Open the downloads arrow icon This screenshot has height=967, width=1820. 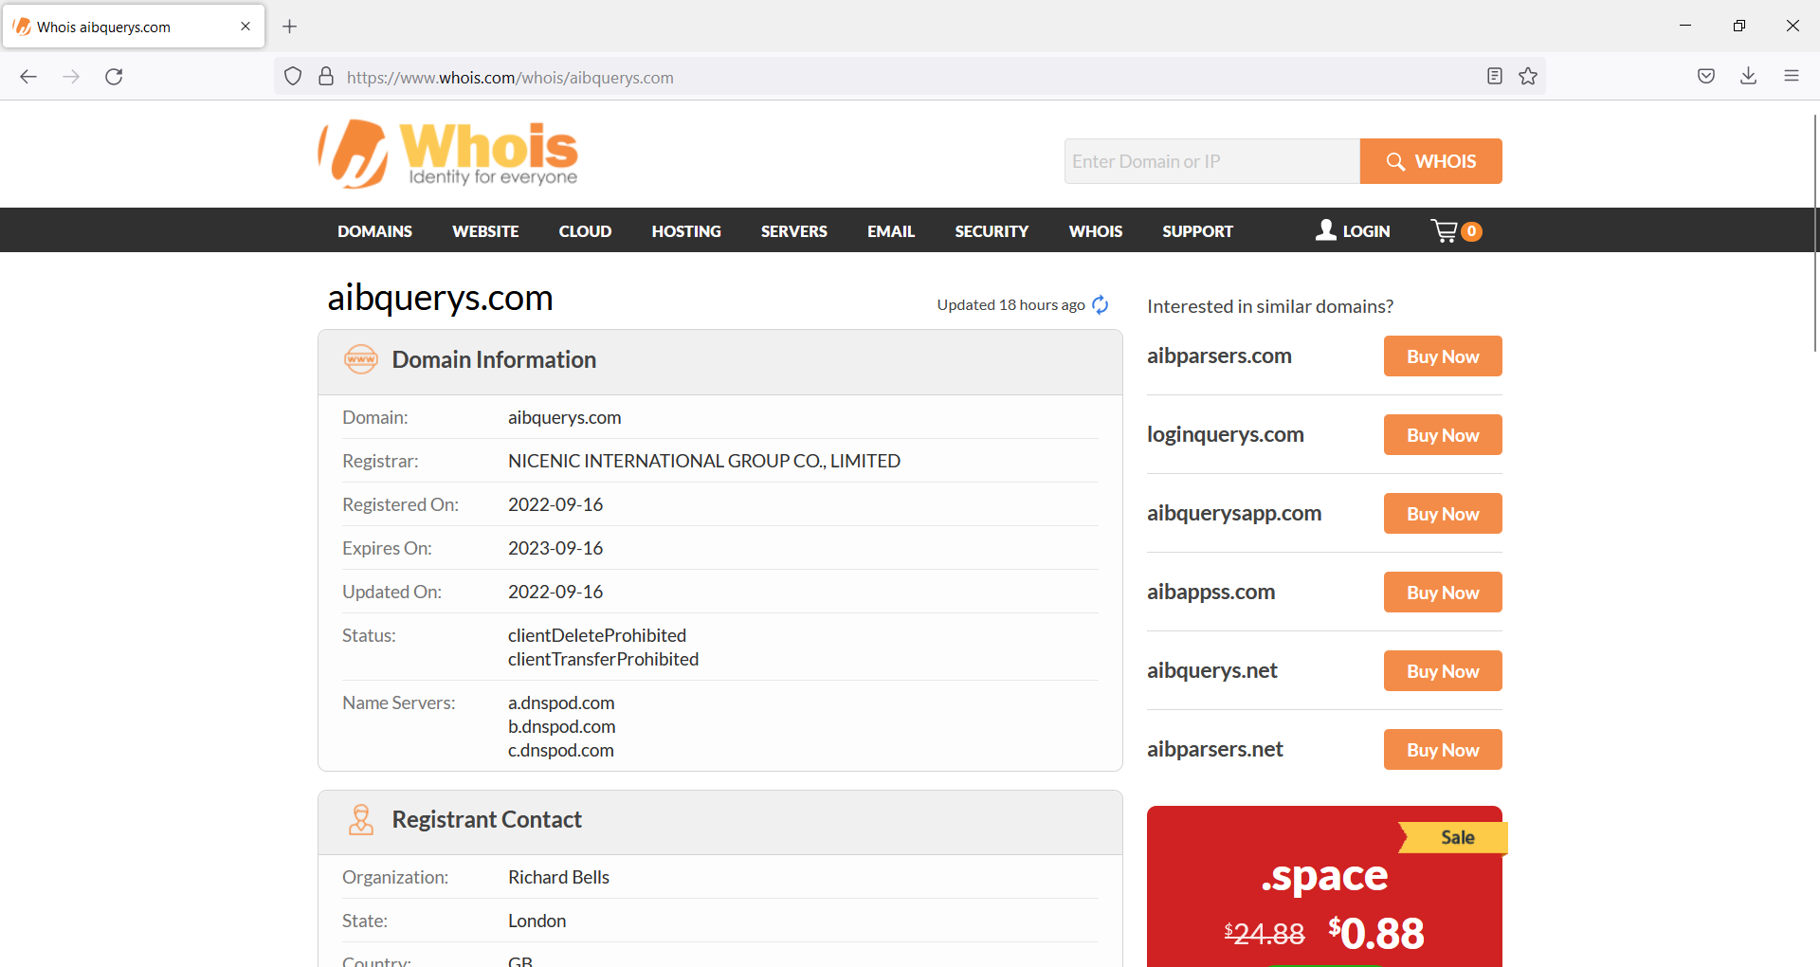(x=1749, y=76)
